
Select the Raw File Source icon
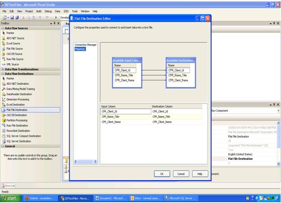(3, 59)
